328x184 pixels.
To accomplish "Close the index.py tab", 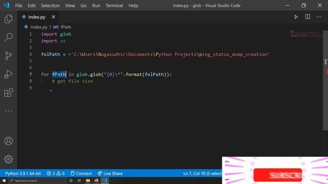I will [53, 17].
